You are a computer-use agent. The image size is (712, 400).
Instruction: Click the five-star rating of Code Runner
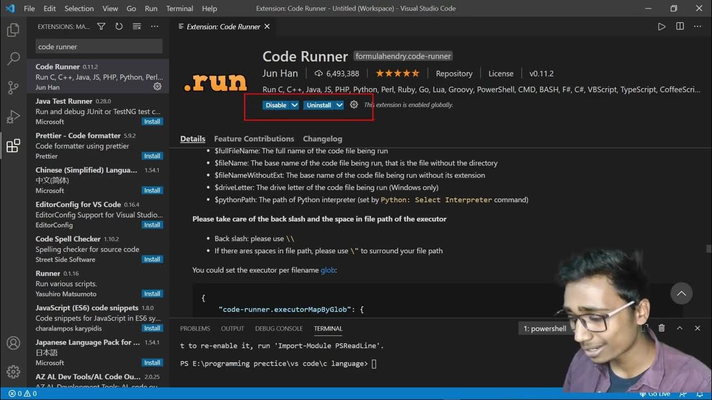pos(397,73)
